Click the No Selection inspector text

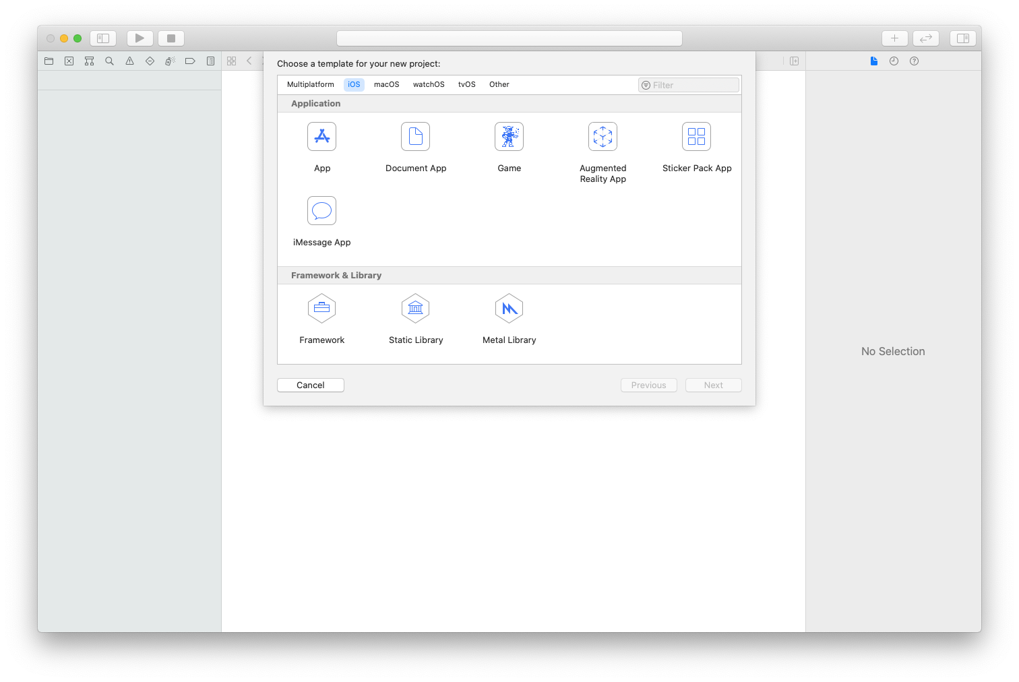893,351
